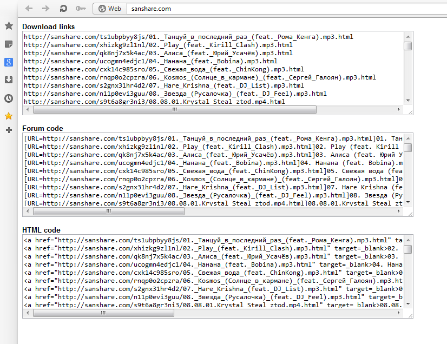Image resolution: width=447 pixels, height=344 pixels.
Task: Click scroll-down arrow of Forum code box
Action: pos(408,202)
